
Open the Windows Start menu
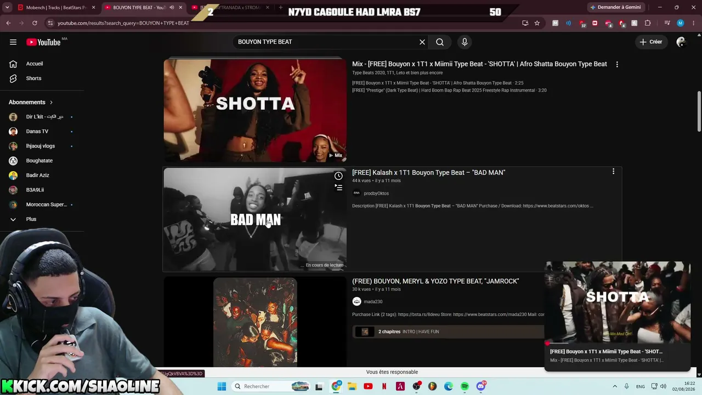[x=222, y=387]
